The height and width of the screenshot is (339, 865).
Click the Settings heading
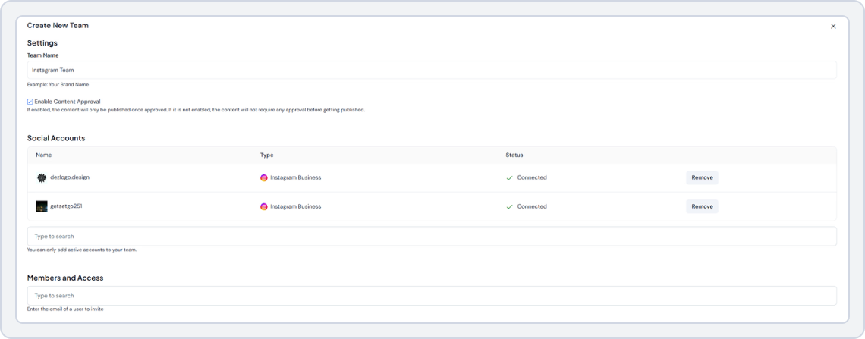[42, 43]
